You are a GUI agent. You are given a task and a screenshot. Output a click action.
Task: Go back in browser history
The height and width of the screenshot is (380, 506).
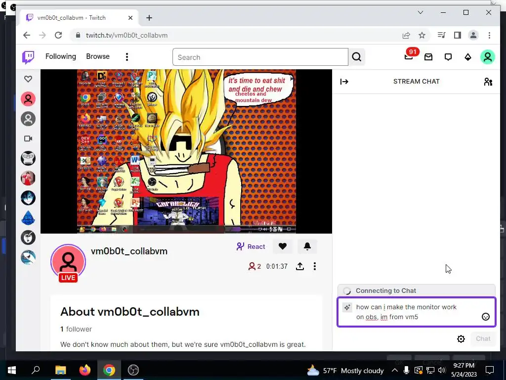pos(27,35)
